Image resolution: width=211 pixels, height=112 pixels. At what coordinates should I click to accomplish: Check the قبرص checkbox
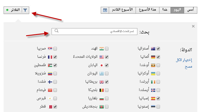click(55, 98)
